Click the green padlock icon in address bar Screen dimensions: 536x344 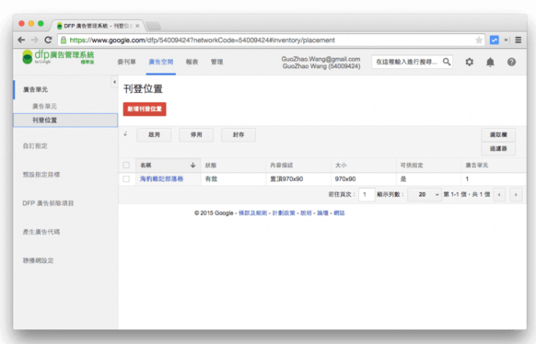[64, 40]
